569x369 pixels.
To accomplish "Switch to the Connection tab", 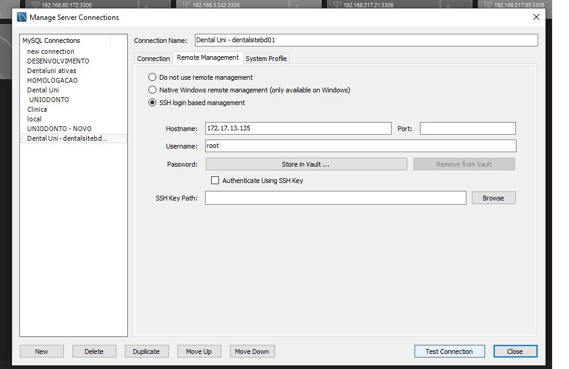I will click(x=153, y=59).
